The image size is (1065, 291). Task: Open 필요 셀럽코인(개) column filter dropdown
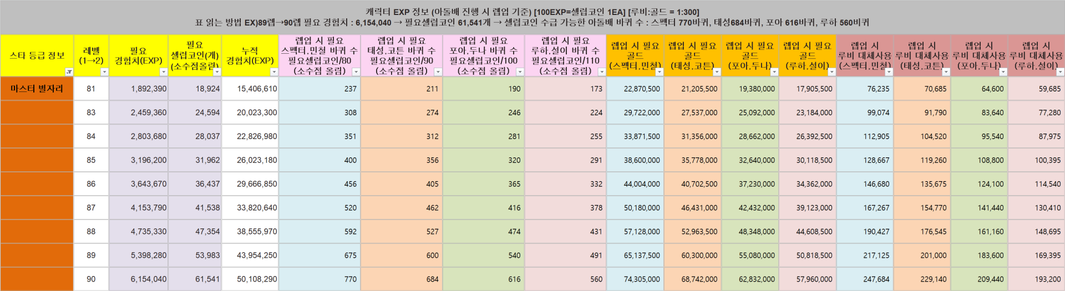[x=217, y=72]
